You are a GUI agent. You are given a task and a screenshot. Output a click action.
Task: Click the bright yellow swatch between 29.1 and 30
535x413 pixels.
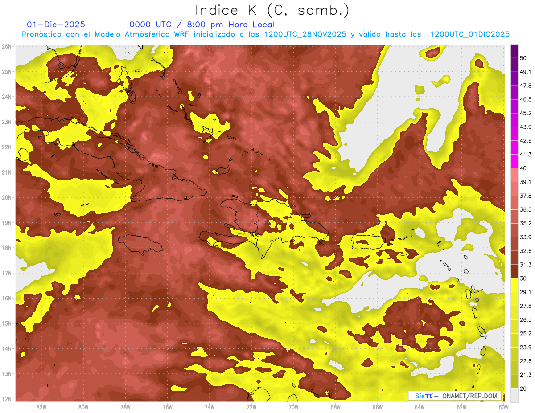point(514,285)
